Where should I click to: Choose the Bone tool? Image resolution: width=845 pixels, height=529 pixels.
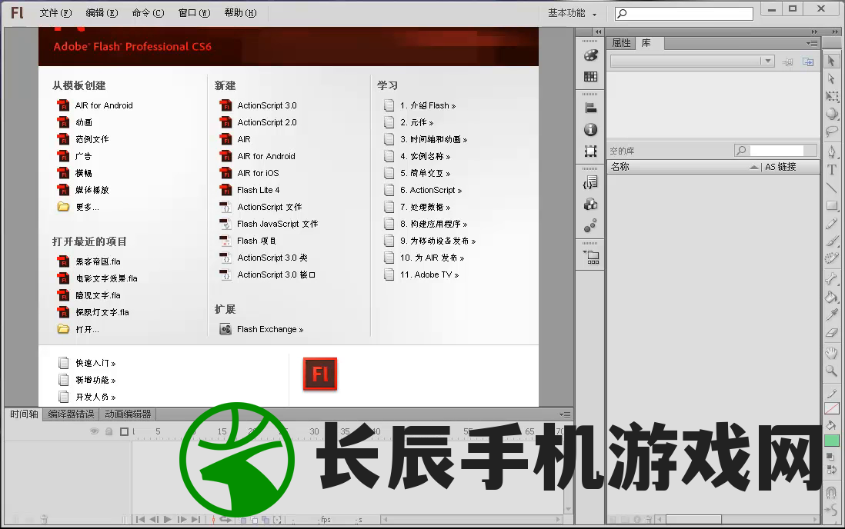(831, 278)
